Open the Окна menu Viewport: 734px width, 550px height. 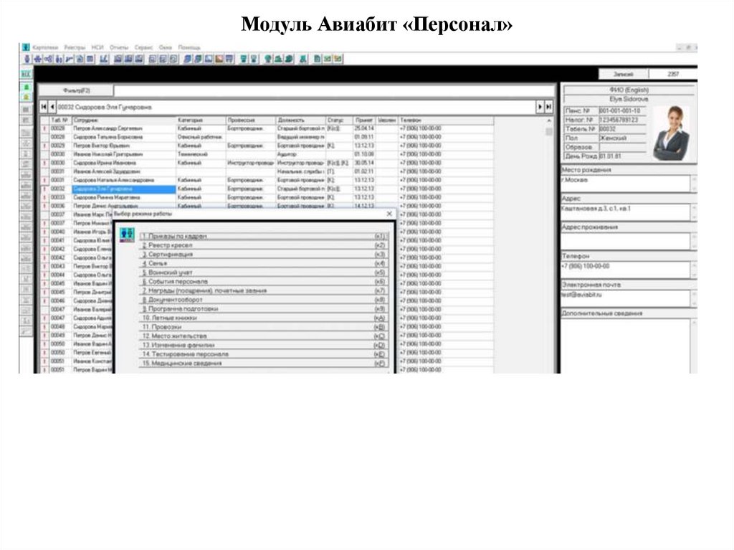tap(166, 47)
